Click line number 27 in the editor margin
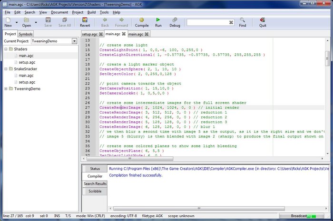 click(87, 107)
